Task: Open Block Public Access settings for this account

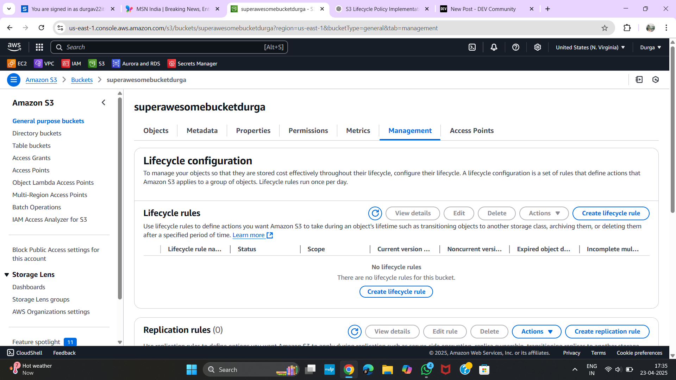Action: pos(56,254)
